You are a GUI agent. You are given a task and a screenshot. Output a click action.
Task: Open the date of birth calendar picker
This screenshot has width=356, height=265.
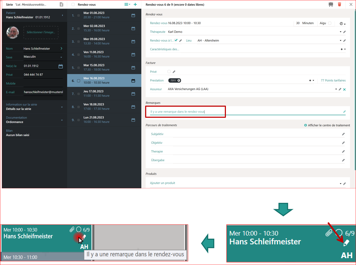[x=60, y=66]
